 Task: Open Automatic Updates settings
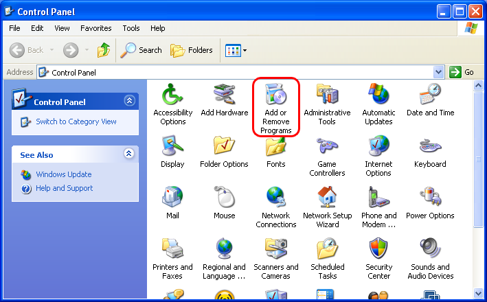pos(378,104)
